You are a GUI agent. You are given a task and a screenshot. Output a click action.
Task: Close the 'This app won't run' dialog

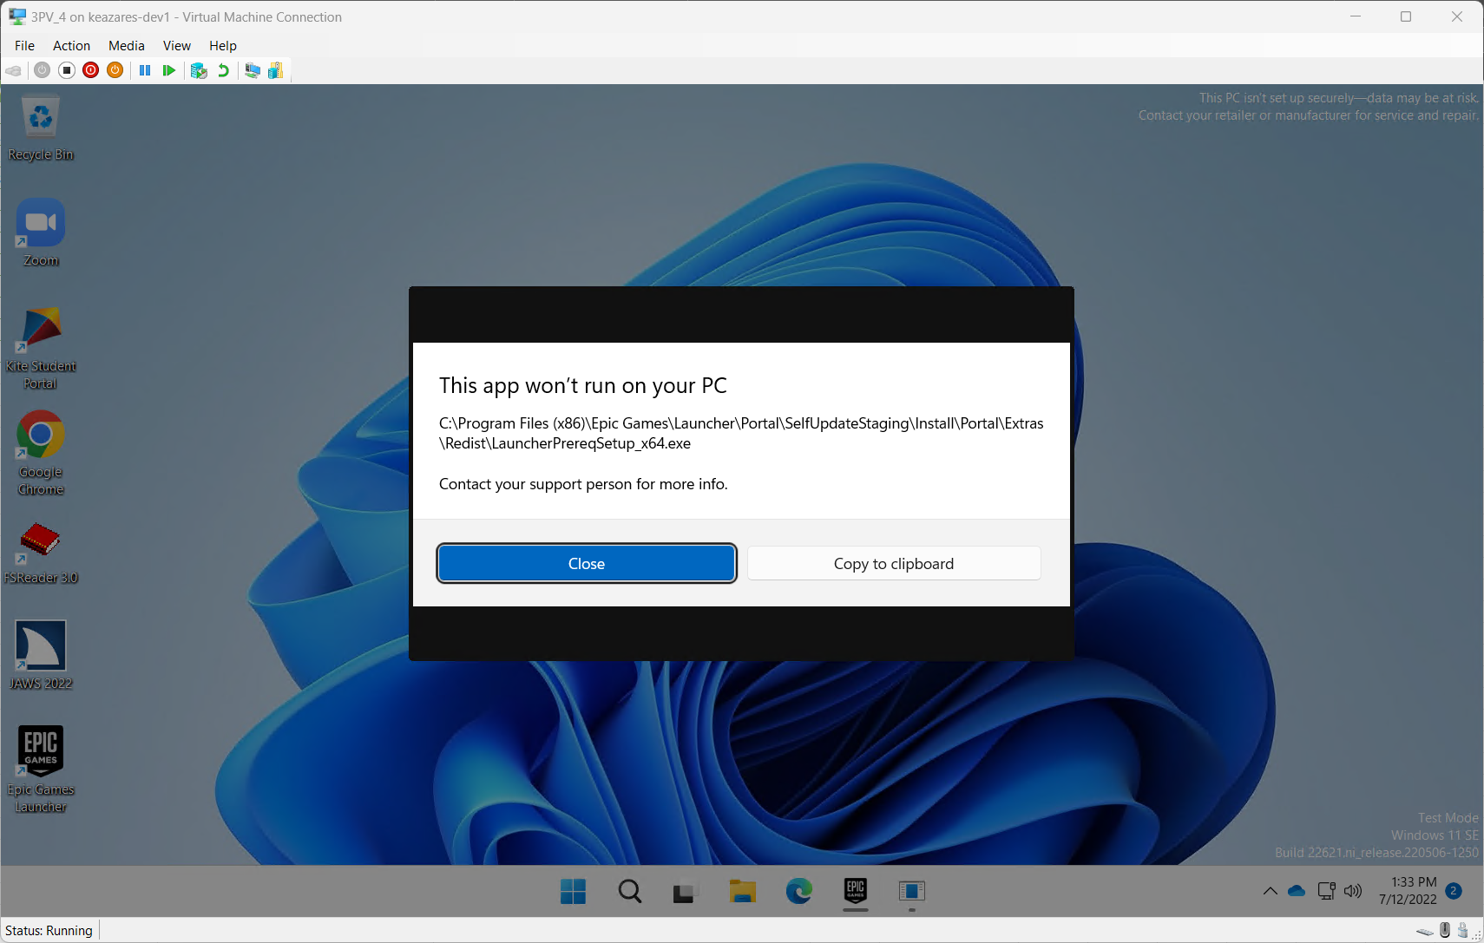pyautogui.click(x=587, y=564)
